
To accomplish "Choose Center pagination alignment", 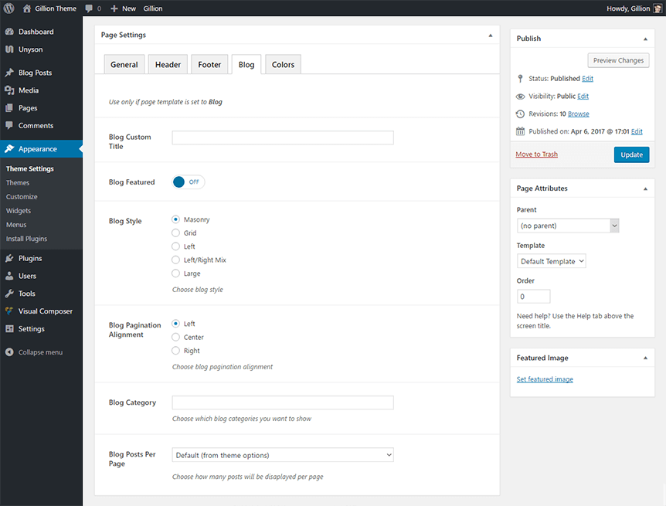I will click(176, 338).
